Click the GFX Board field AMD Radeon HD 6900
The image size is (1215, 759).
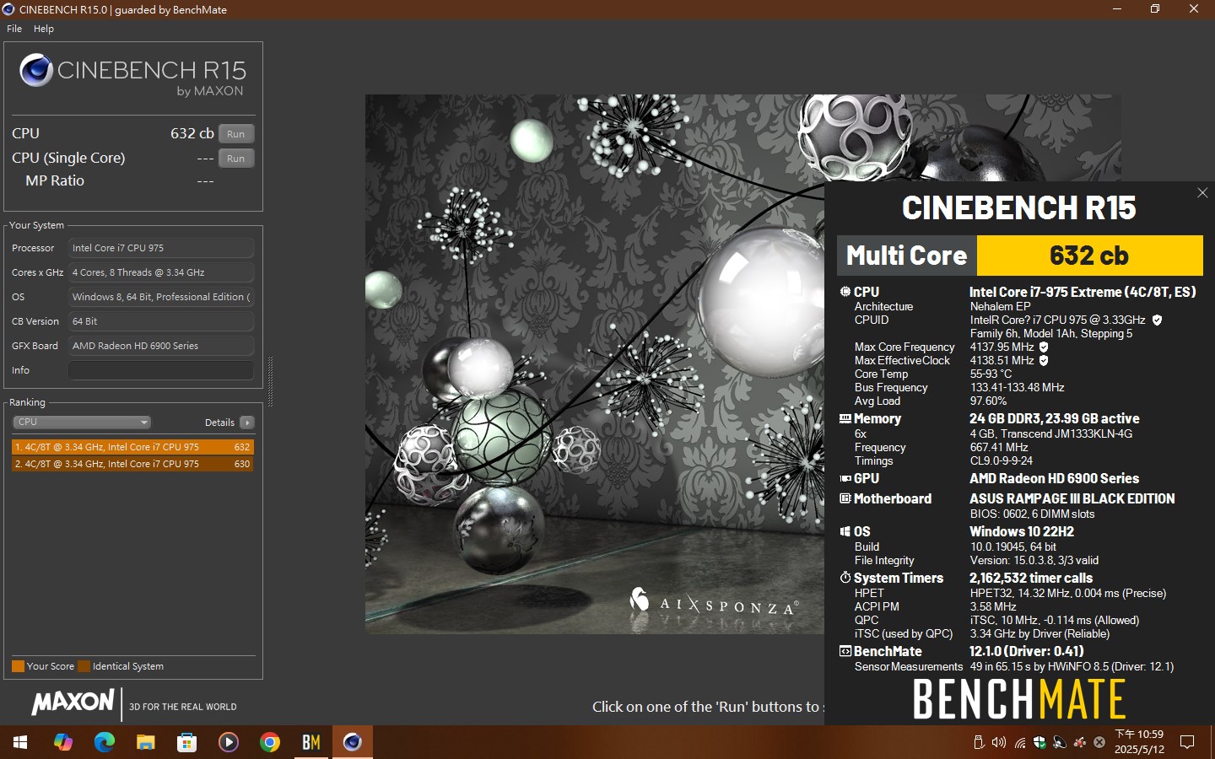pos(161,346)
